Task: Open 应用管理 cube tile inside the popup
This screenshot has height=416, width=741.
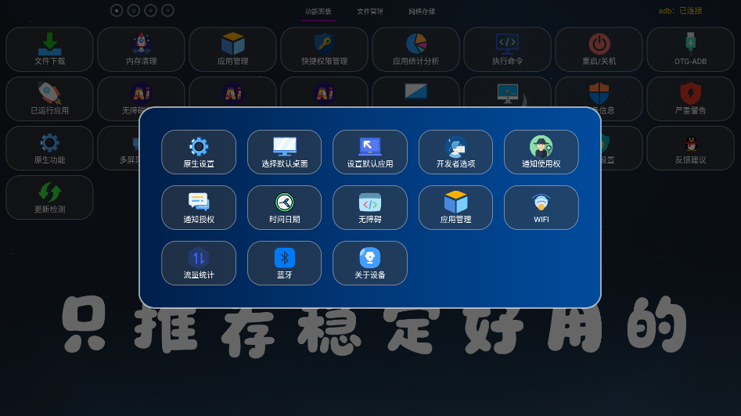Action: (455, 208)
